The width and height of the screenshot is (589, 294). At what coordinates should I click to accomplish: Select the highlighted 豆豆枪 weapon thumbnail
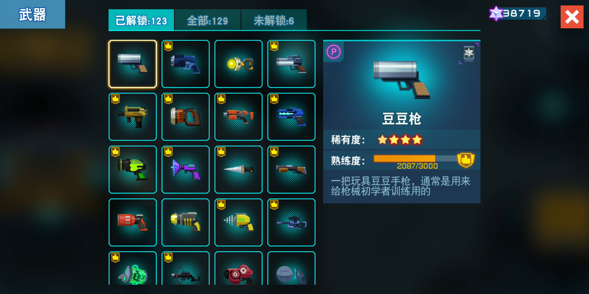[x=133, y=64]
